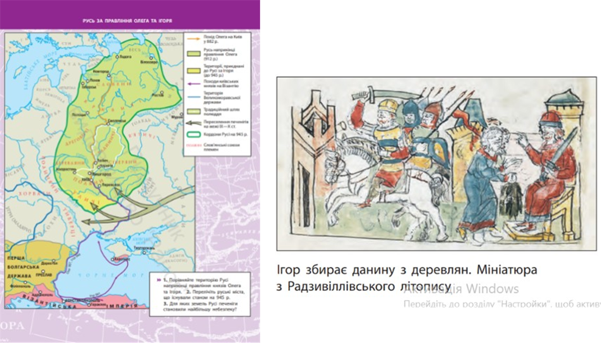This screenshot has height=343, width=601.
Task: Click the Іскоростень city label
Action: (66, 169)
